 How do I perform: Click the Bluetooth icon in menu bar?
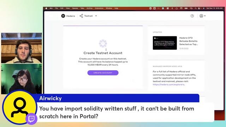pos(172,8)
